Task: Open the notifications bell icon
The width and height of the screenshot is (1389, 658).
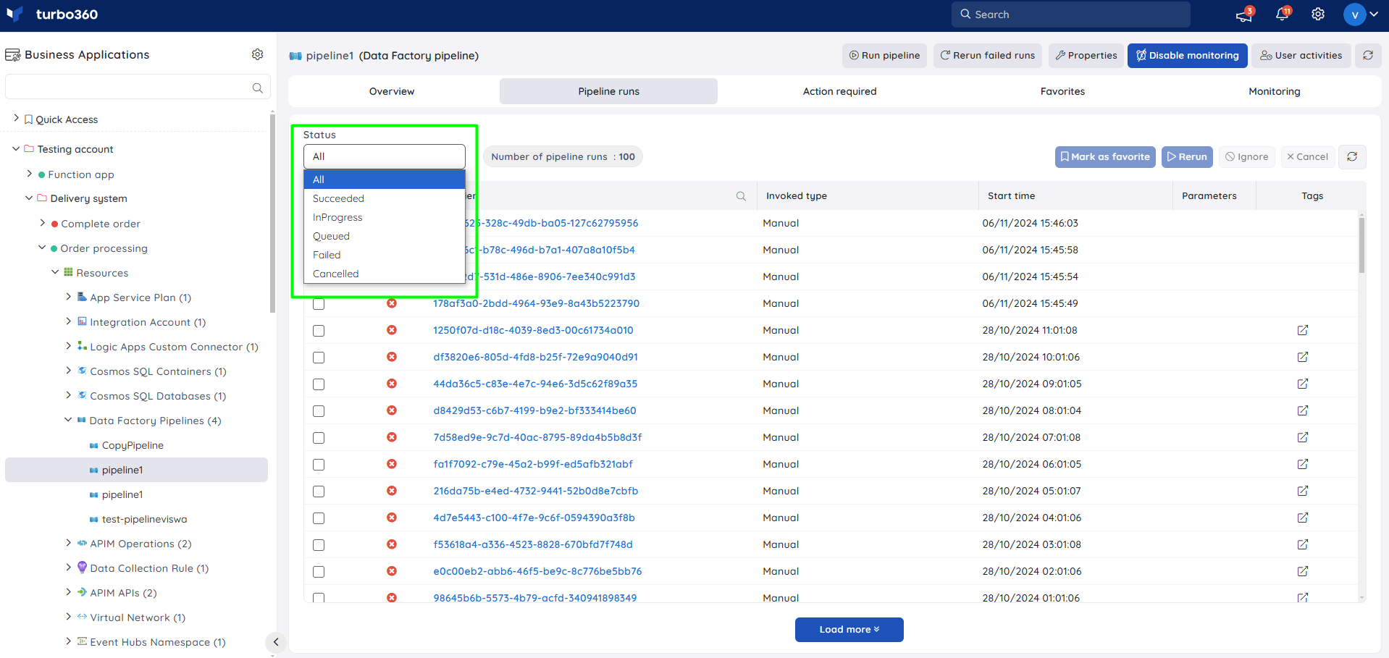Action: tap(1283, 14)
